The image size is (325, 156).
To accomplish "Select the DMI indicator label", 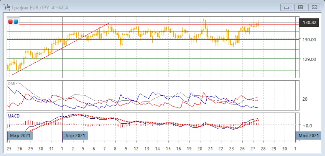I will click(x=11, y=83).
